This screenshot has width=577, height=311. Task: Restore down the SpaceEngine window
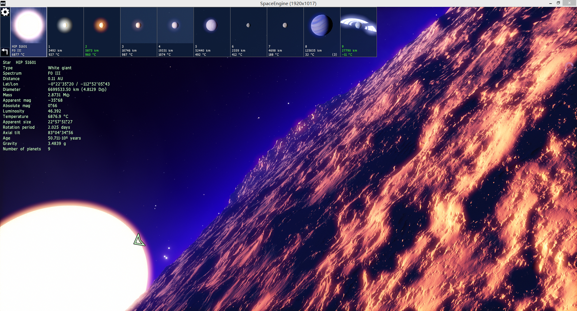tap(558, 3)
